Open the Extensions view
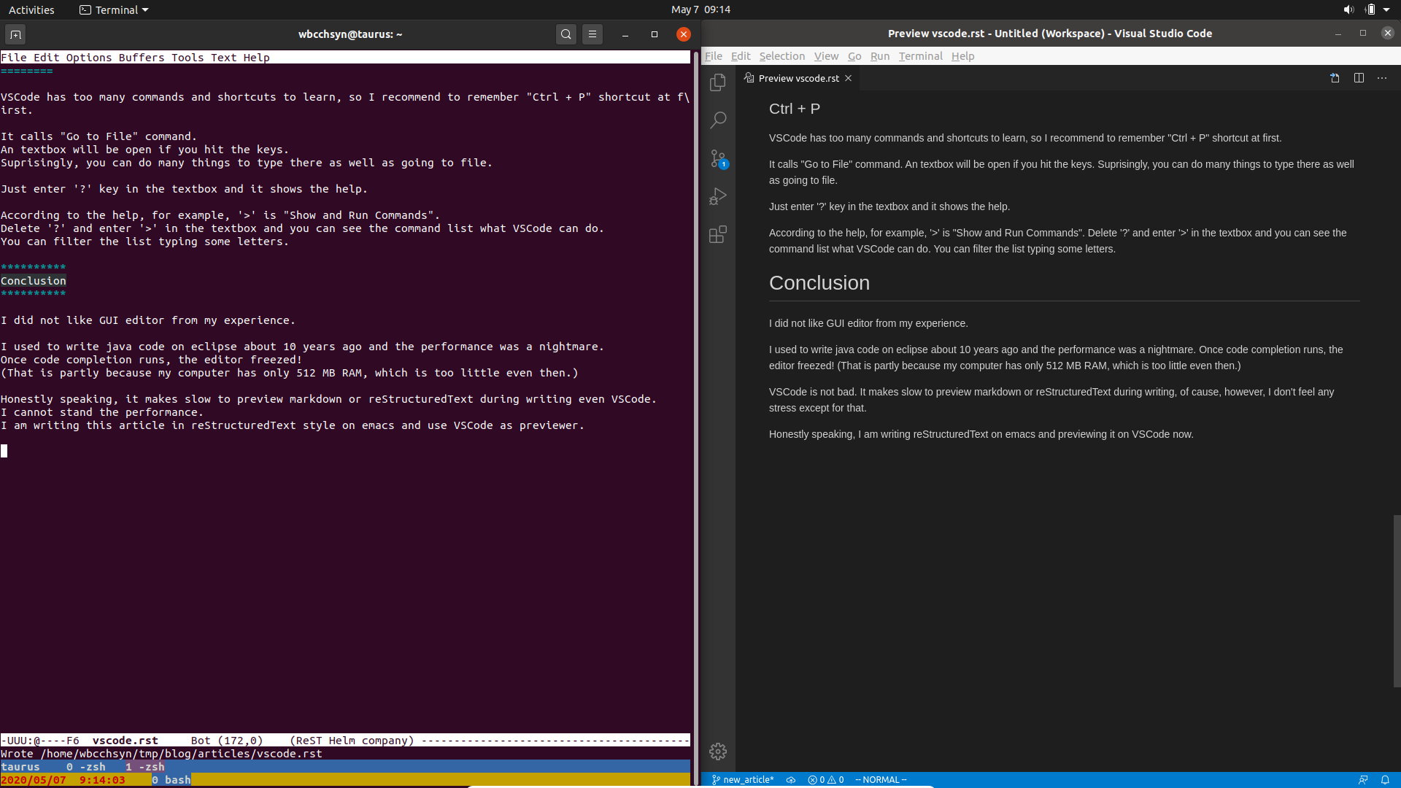 pyautogui.click(x=718, y=234)
